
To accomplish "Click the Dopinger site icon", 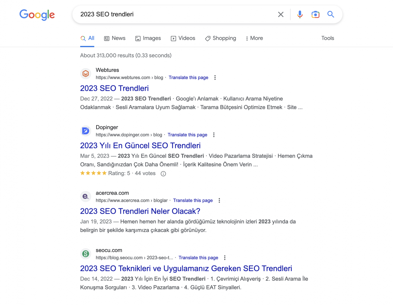I will coord(86,131).
